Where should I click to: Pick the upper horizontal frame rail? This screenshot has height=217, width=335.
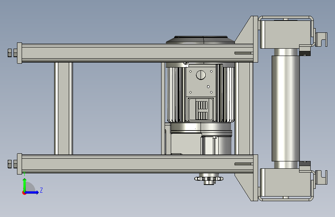point(138,53)
